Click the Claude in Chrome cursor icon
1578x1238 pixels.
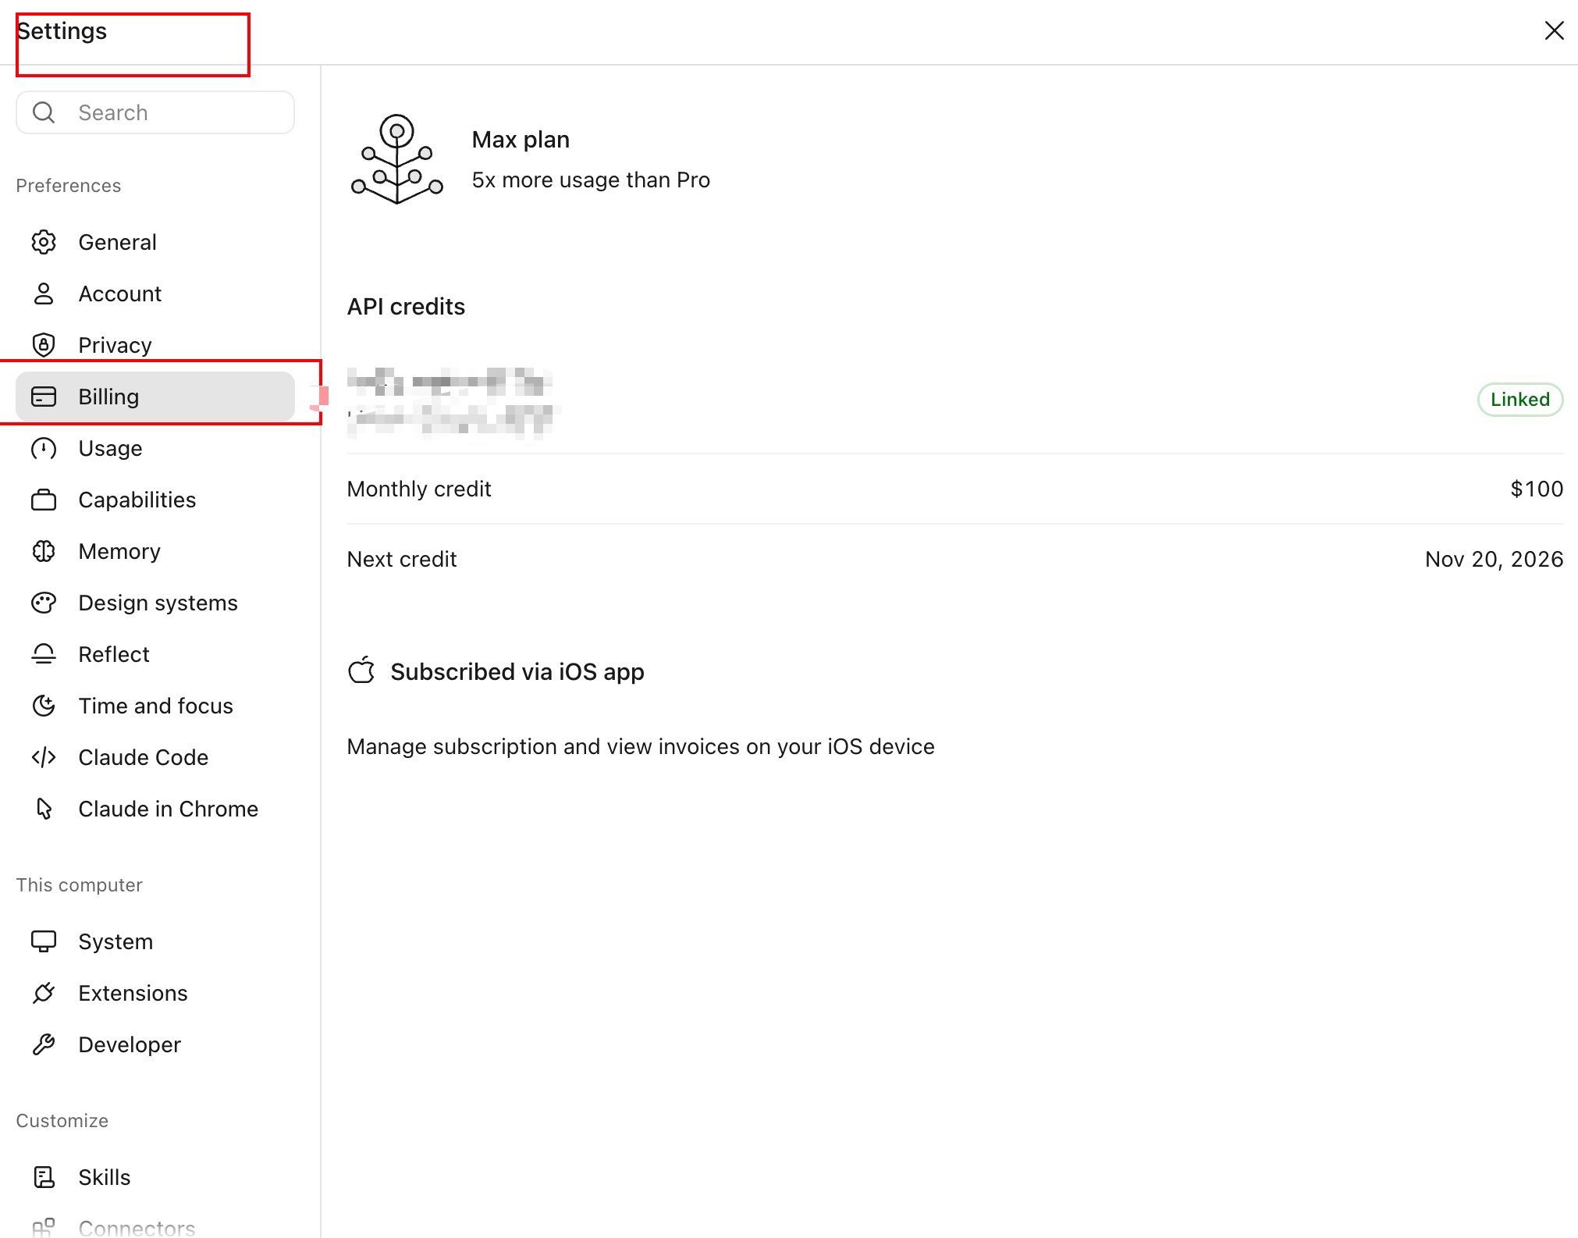tap(44, 809)
